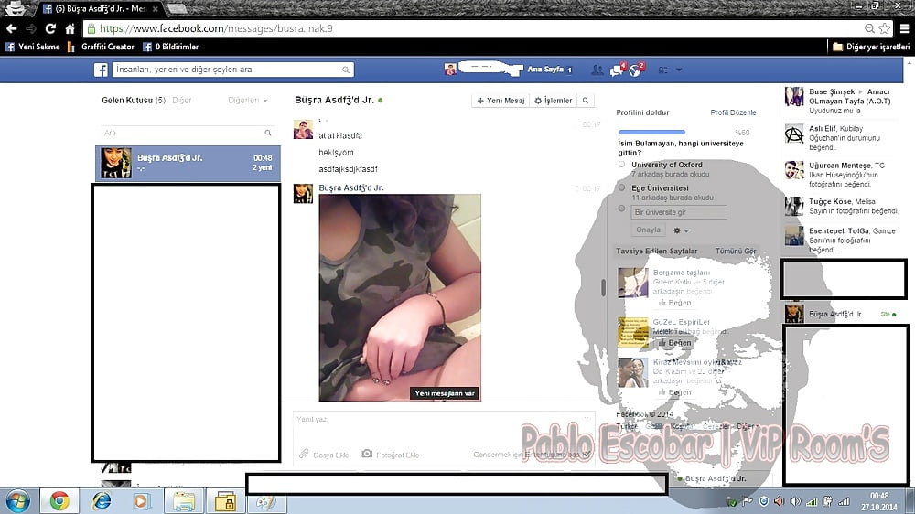Click the Chrome reload page icon
The image size is (915, 514).
[x=50, y=28]
